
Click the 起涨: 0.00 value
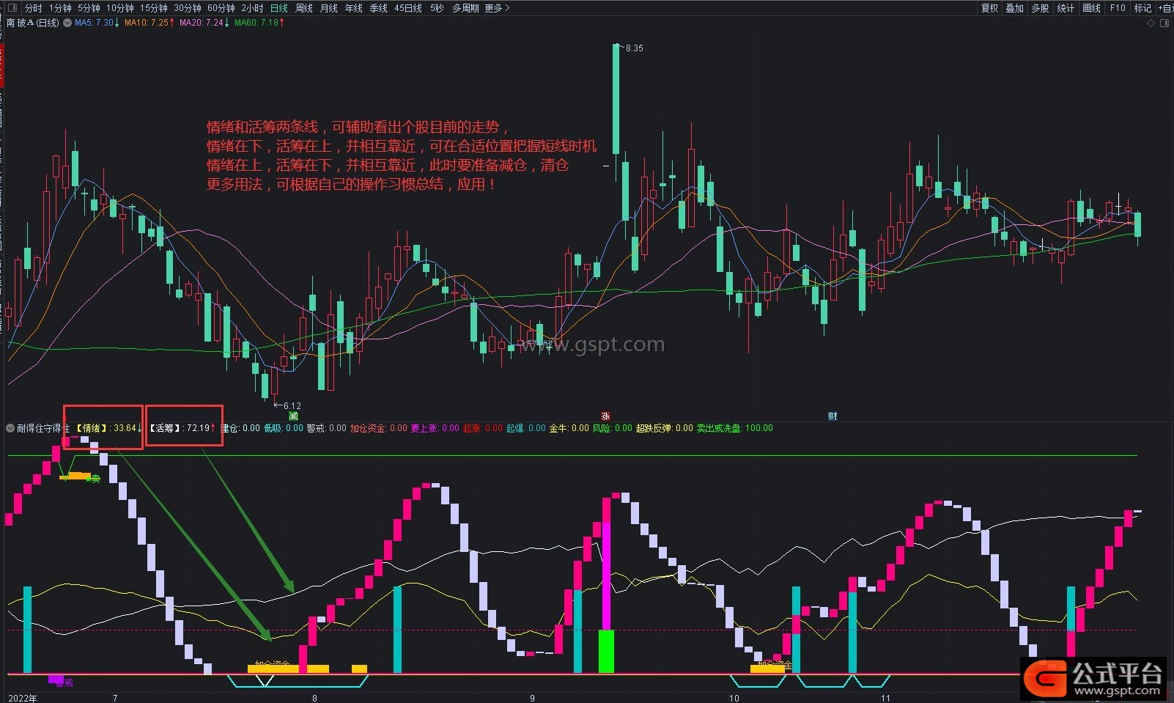(483, 428)
